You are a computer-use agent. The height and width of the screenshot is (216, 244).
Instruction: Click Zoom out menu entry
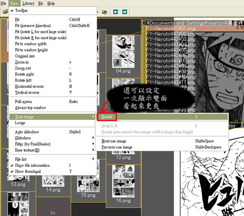(52, 68)
